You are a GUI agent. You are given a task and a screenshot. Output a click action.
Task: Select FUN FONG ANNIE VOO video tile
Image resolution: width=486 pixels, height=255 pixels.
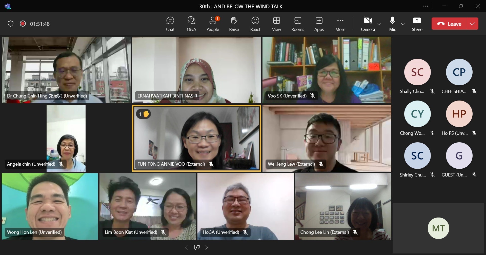pyautogui.click(x=196, y=138)
